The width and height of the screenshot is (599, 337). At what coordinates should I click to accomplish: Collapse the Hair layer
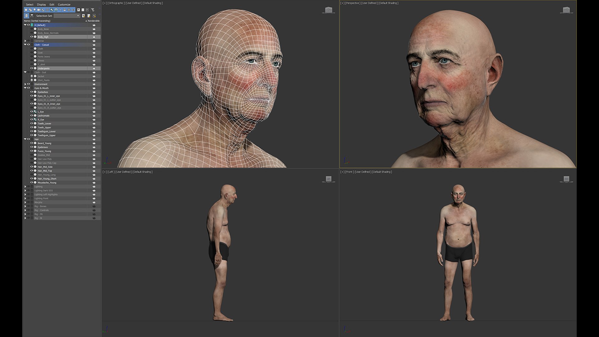click(x=25, y=139)
